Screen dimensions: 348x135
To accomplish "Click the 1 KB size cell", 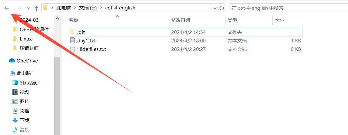I will tap(296, 41).
